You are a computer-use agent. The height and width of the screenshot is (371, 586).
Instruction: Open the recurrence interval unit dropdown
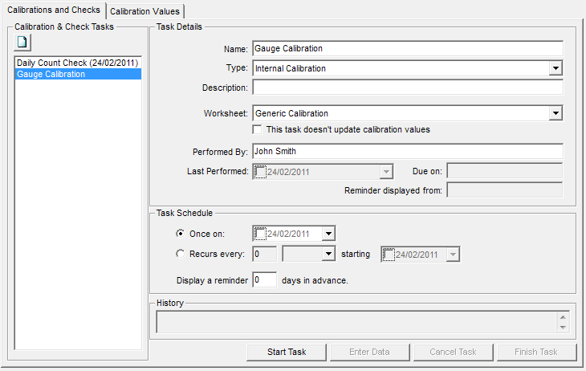(x=328, y=255)
